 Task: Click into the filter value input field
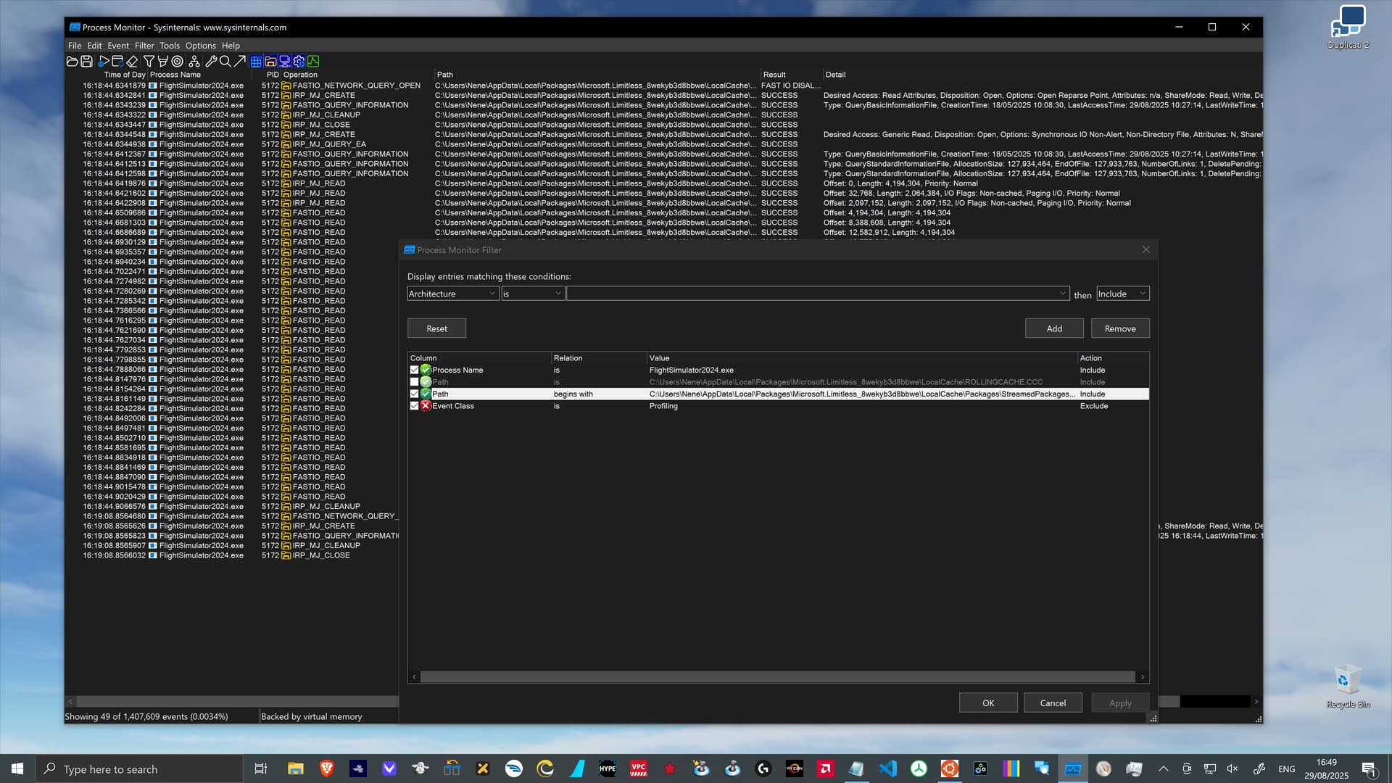(811, 294)
